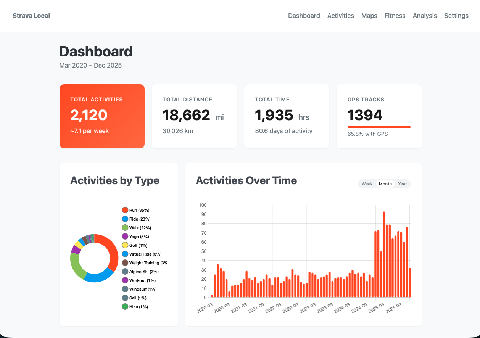Select the blue Ride legend swatch
This screenshot has height=338, width=480.
[125, 219]
